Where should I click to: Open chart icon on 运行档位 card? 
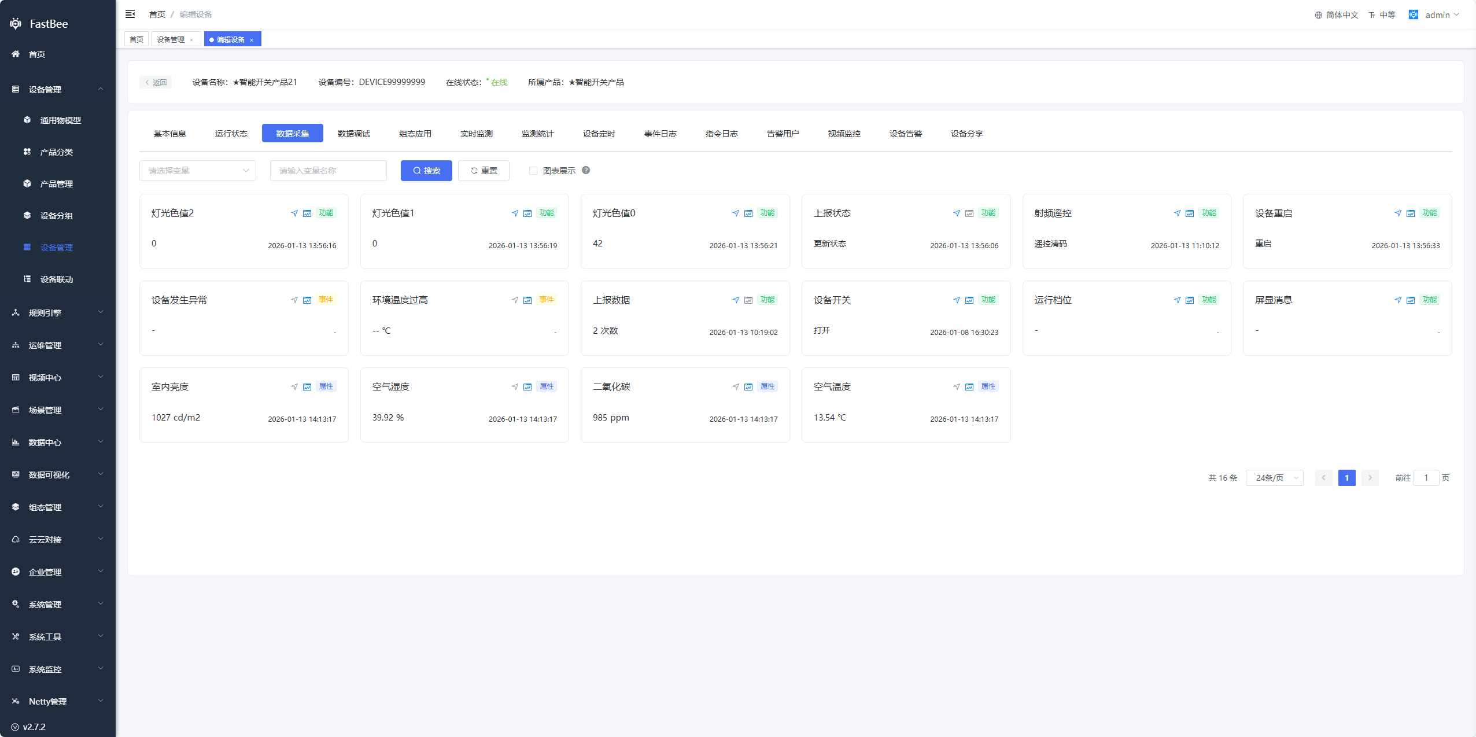coord(1190,300)
